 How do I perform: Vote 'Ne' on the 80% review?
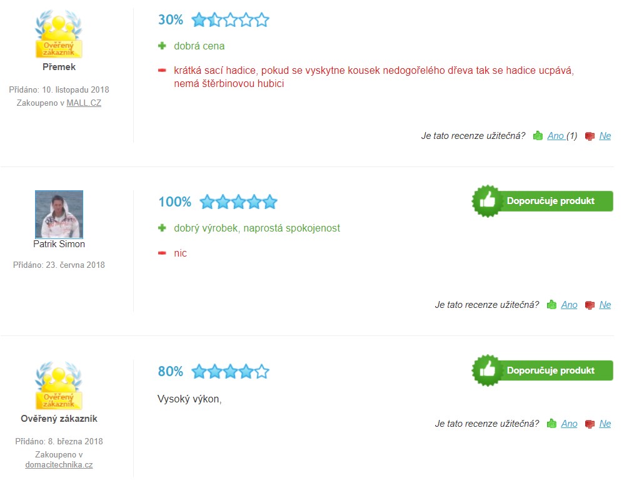tap(605, 424)
